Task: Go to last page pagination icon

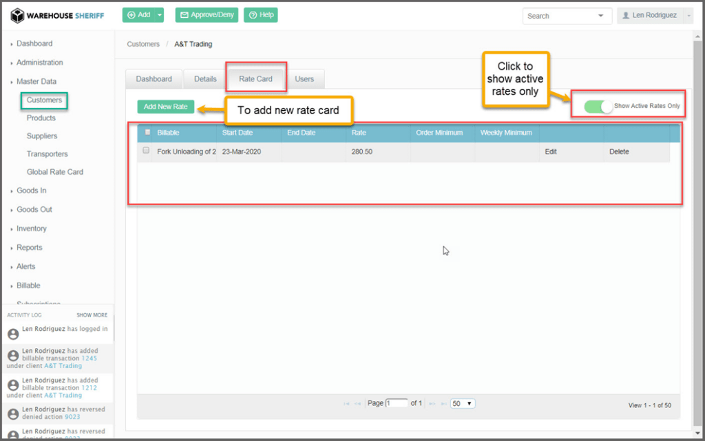Action: pyautogui.click(x=443, y=403)
